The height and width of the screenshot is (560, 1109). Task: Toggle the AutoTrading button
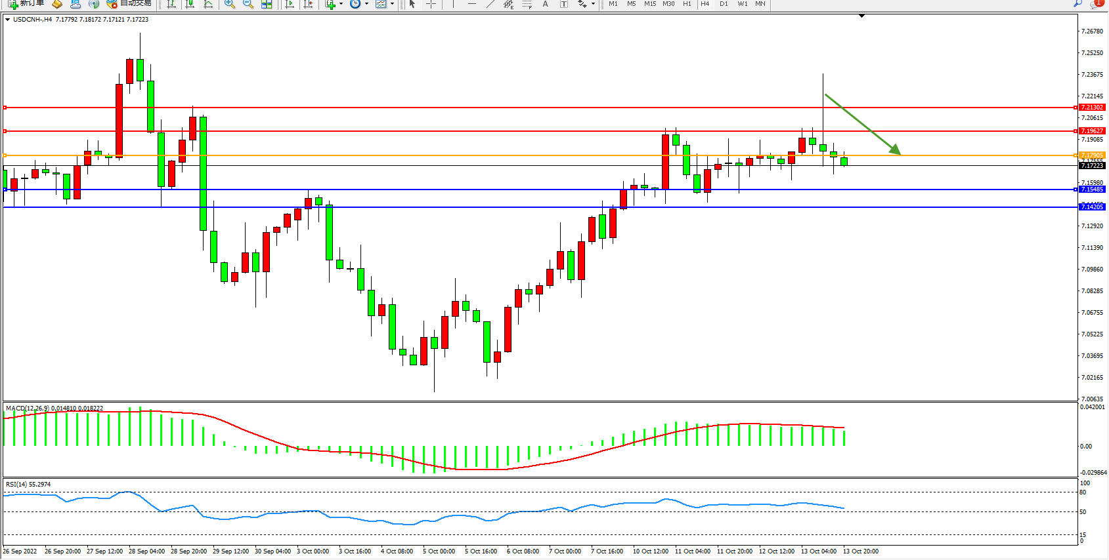(x=129, y=4)
